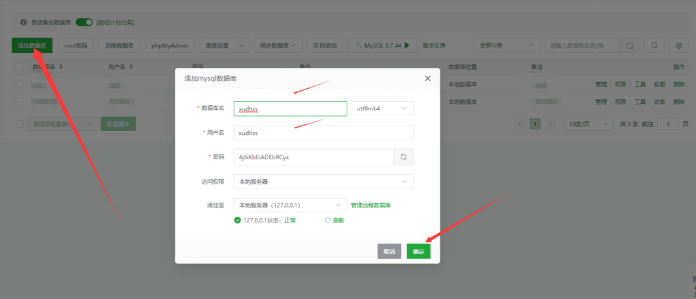Click 删除 in the second row

tap(679, 102)
